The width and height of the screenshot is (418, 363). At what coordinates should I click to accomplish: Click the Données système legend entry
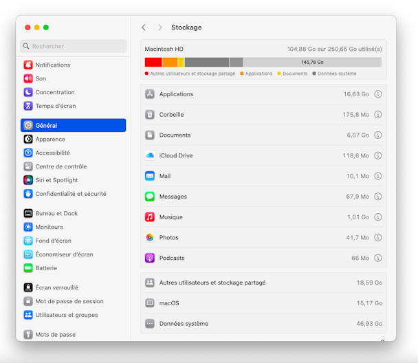pos(334,74)
